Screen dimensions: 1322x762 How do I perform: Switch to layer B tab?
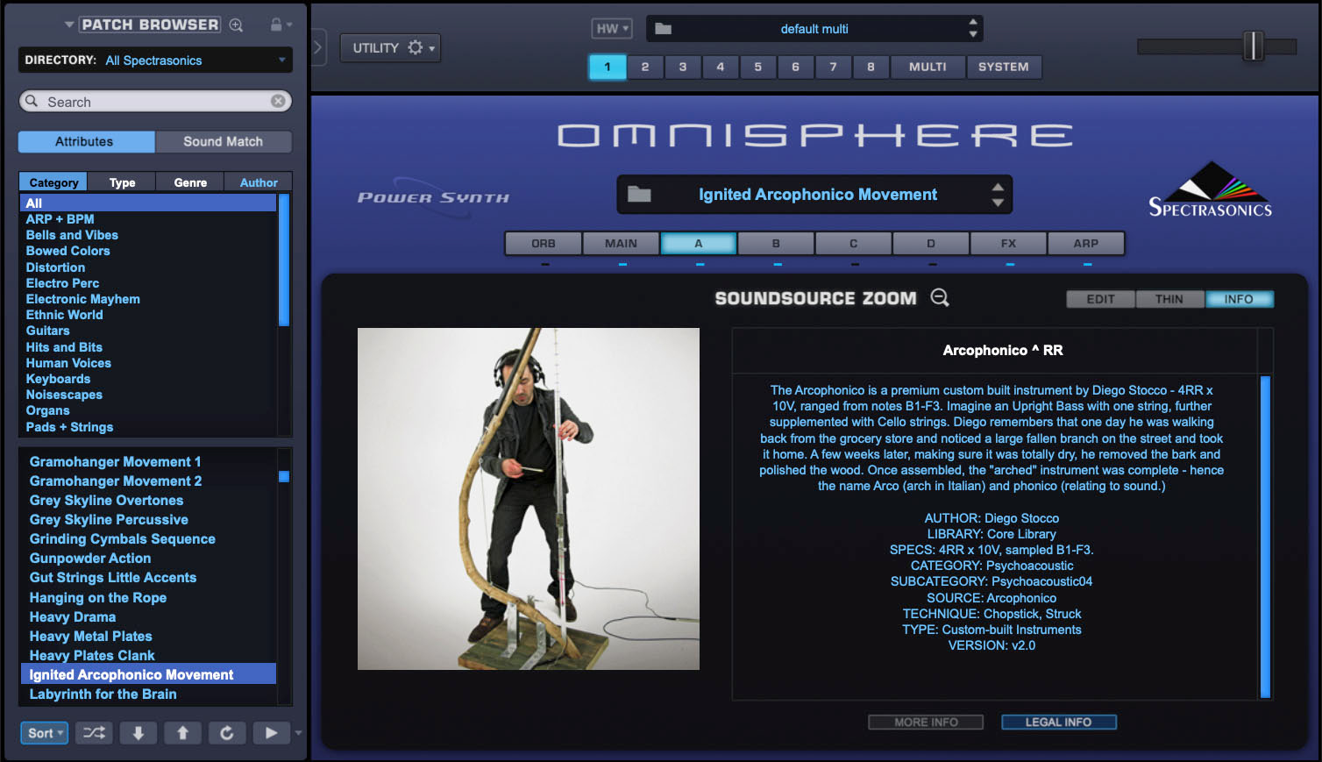776,243
